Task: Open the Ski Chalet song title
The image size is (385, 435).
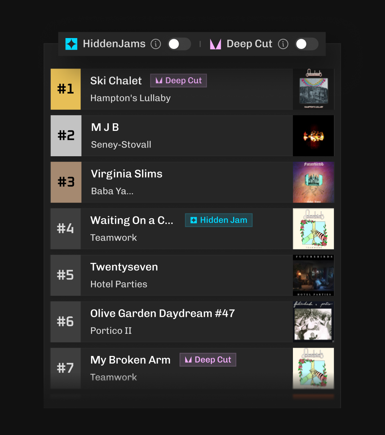Action: pyautogui.click(x=116, y=80)
